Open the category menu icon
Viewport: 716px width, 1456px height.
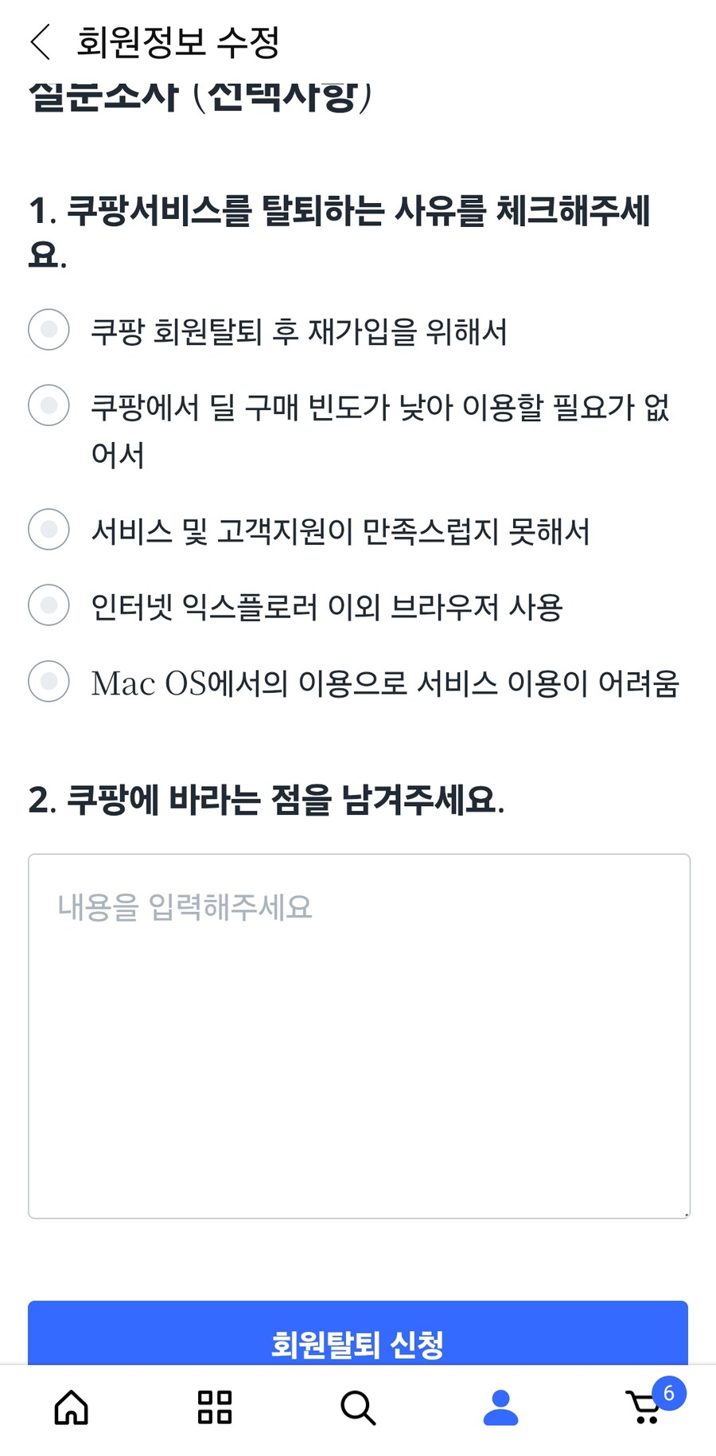pyautogui.click(x=213, y=1408)
